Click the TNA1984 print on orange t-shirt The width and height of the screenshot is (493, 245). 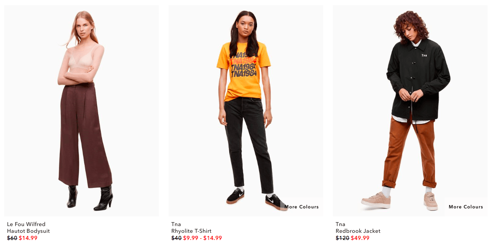pos(244,65)
